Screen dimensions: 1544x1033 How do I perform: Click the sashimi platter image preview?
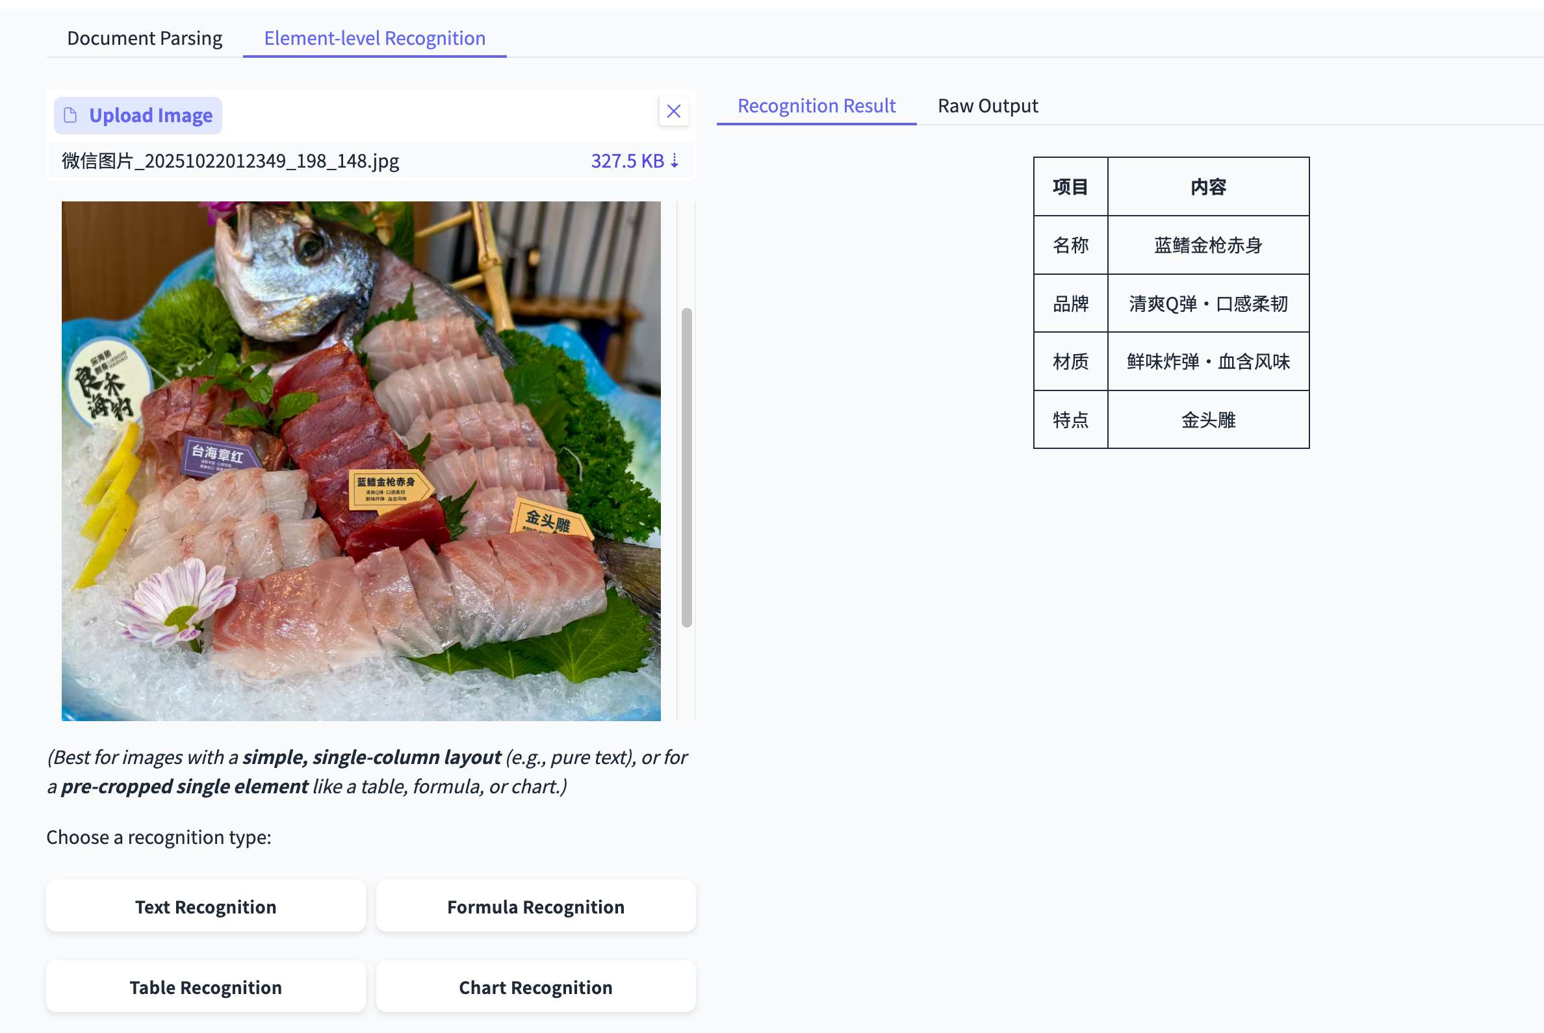pyautogui.click(x=361, y=461)
